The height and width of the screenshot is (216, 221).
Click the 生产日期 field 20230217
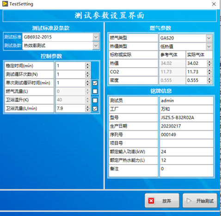(x=186, y=126)
